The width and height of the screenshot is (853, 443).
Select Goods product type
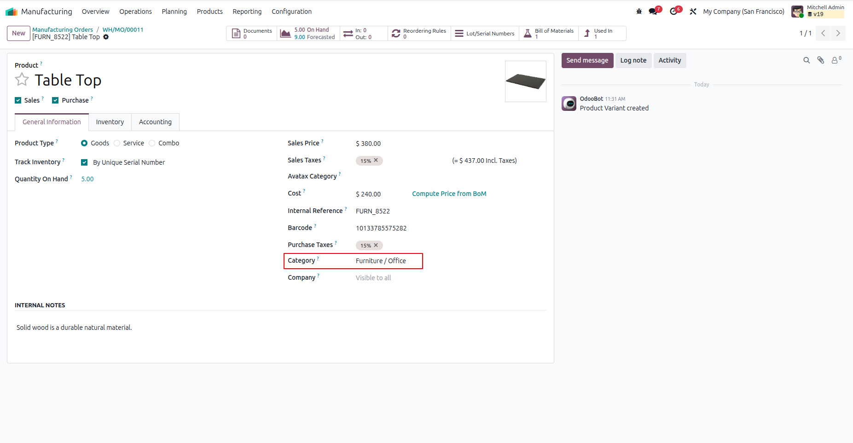pyautogui.click(x=84, y=143)
